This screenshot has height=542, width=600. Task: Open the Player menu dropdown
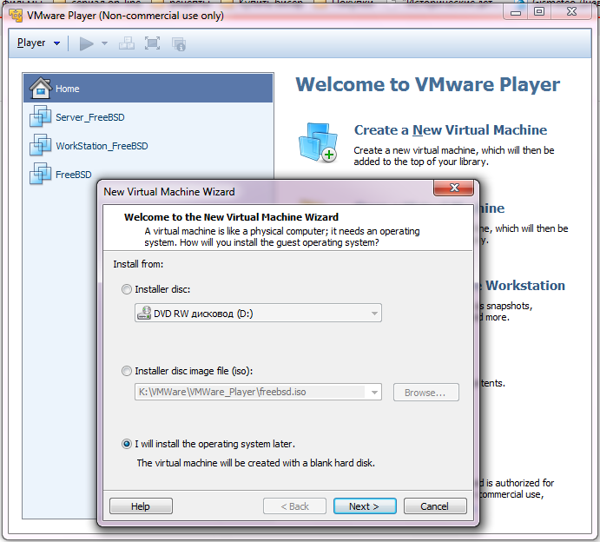(38, 43)
